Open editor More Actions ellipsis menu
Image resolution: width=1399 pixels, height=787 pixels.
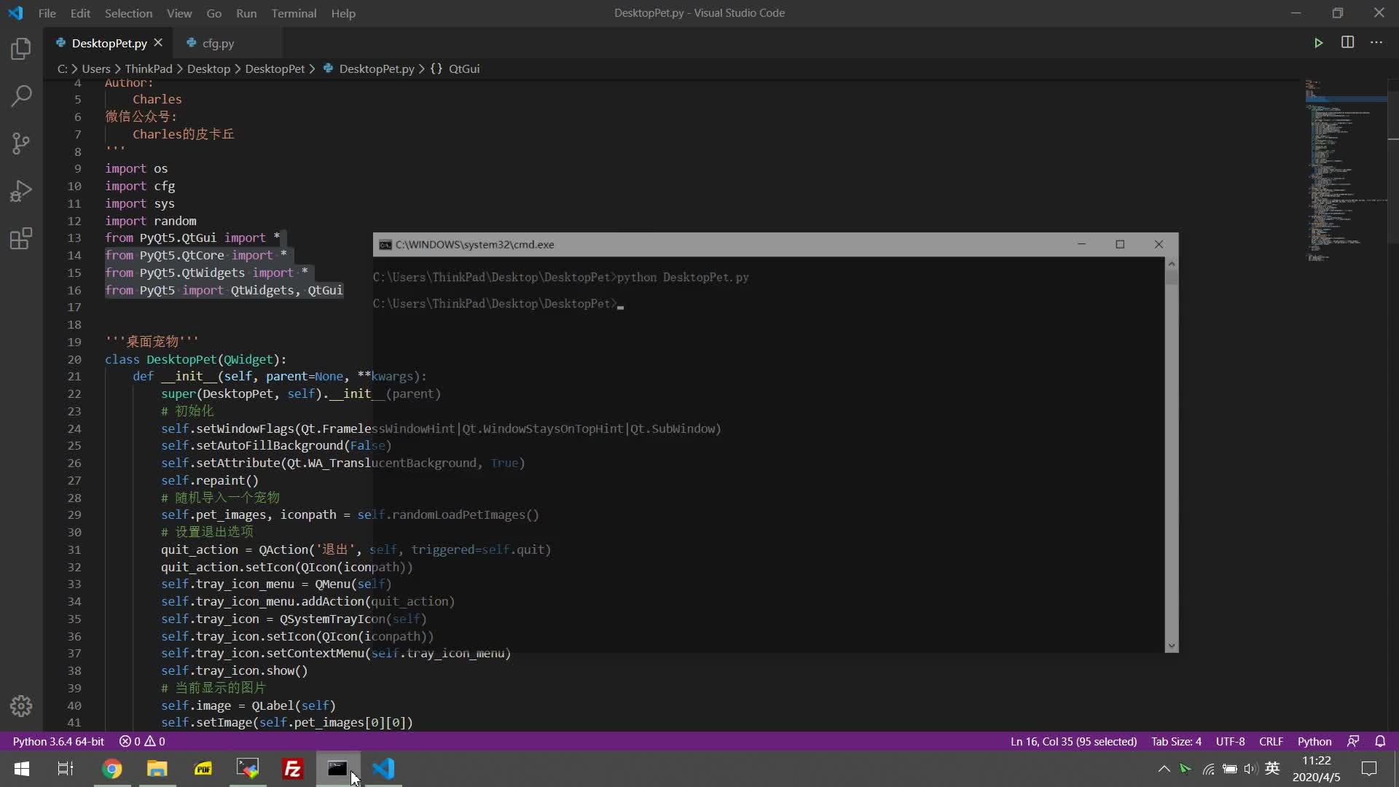(1376, 42)
